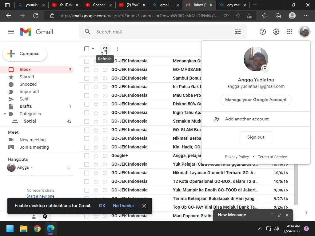The image size is (315, 236).
Task: Tick Nikmati Layanan Otomotif email checkbox
Action: pos(87,173)
